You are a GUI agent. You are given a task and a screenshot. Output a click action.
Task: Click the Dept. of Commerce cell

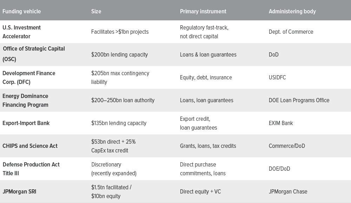pos(291,32)
